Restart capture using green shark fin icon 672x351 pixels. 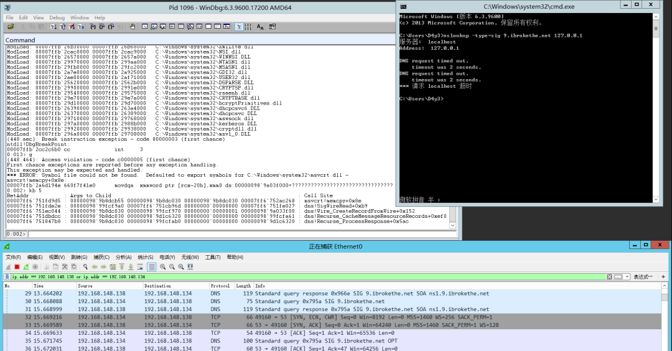point(26,267)
